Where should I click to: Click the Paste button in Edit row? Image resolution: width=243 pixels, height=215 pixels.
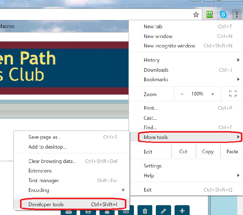point(232,151)
